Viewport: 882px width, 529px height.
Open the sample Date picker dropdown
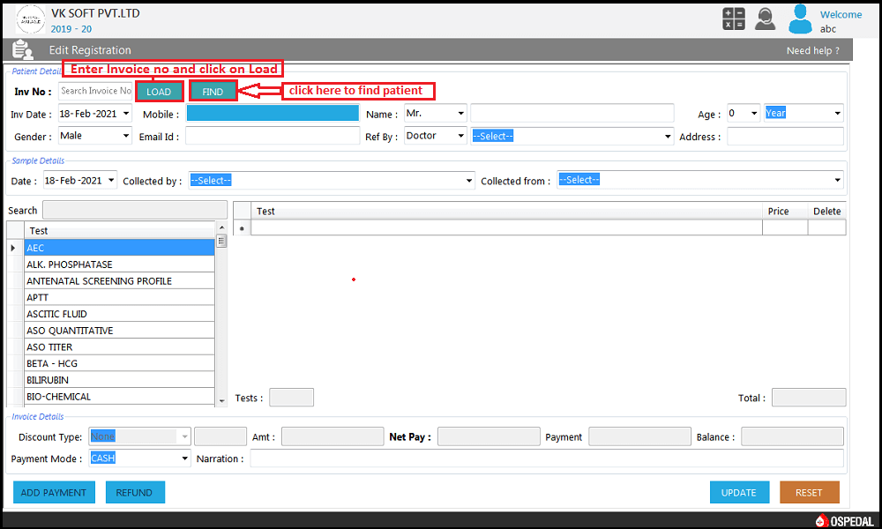point(111,181)
